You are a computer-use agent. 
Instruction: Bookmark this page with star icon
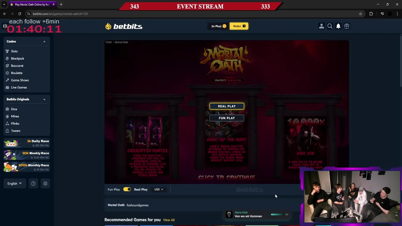click(x=361, y=14)
